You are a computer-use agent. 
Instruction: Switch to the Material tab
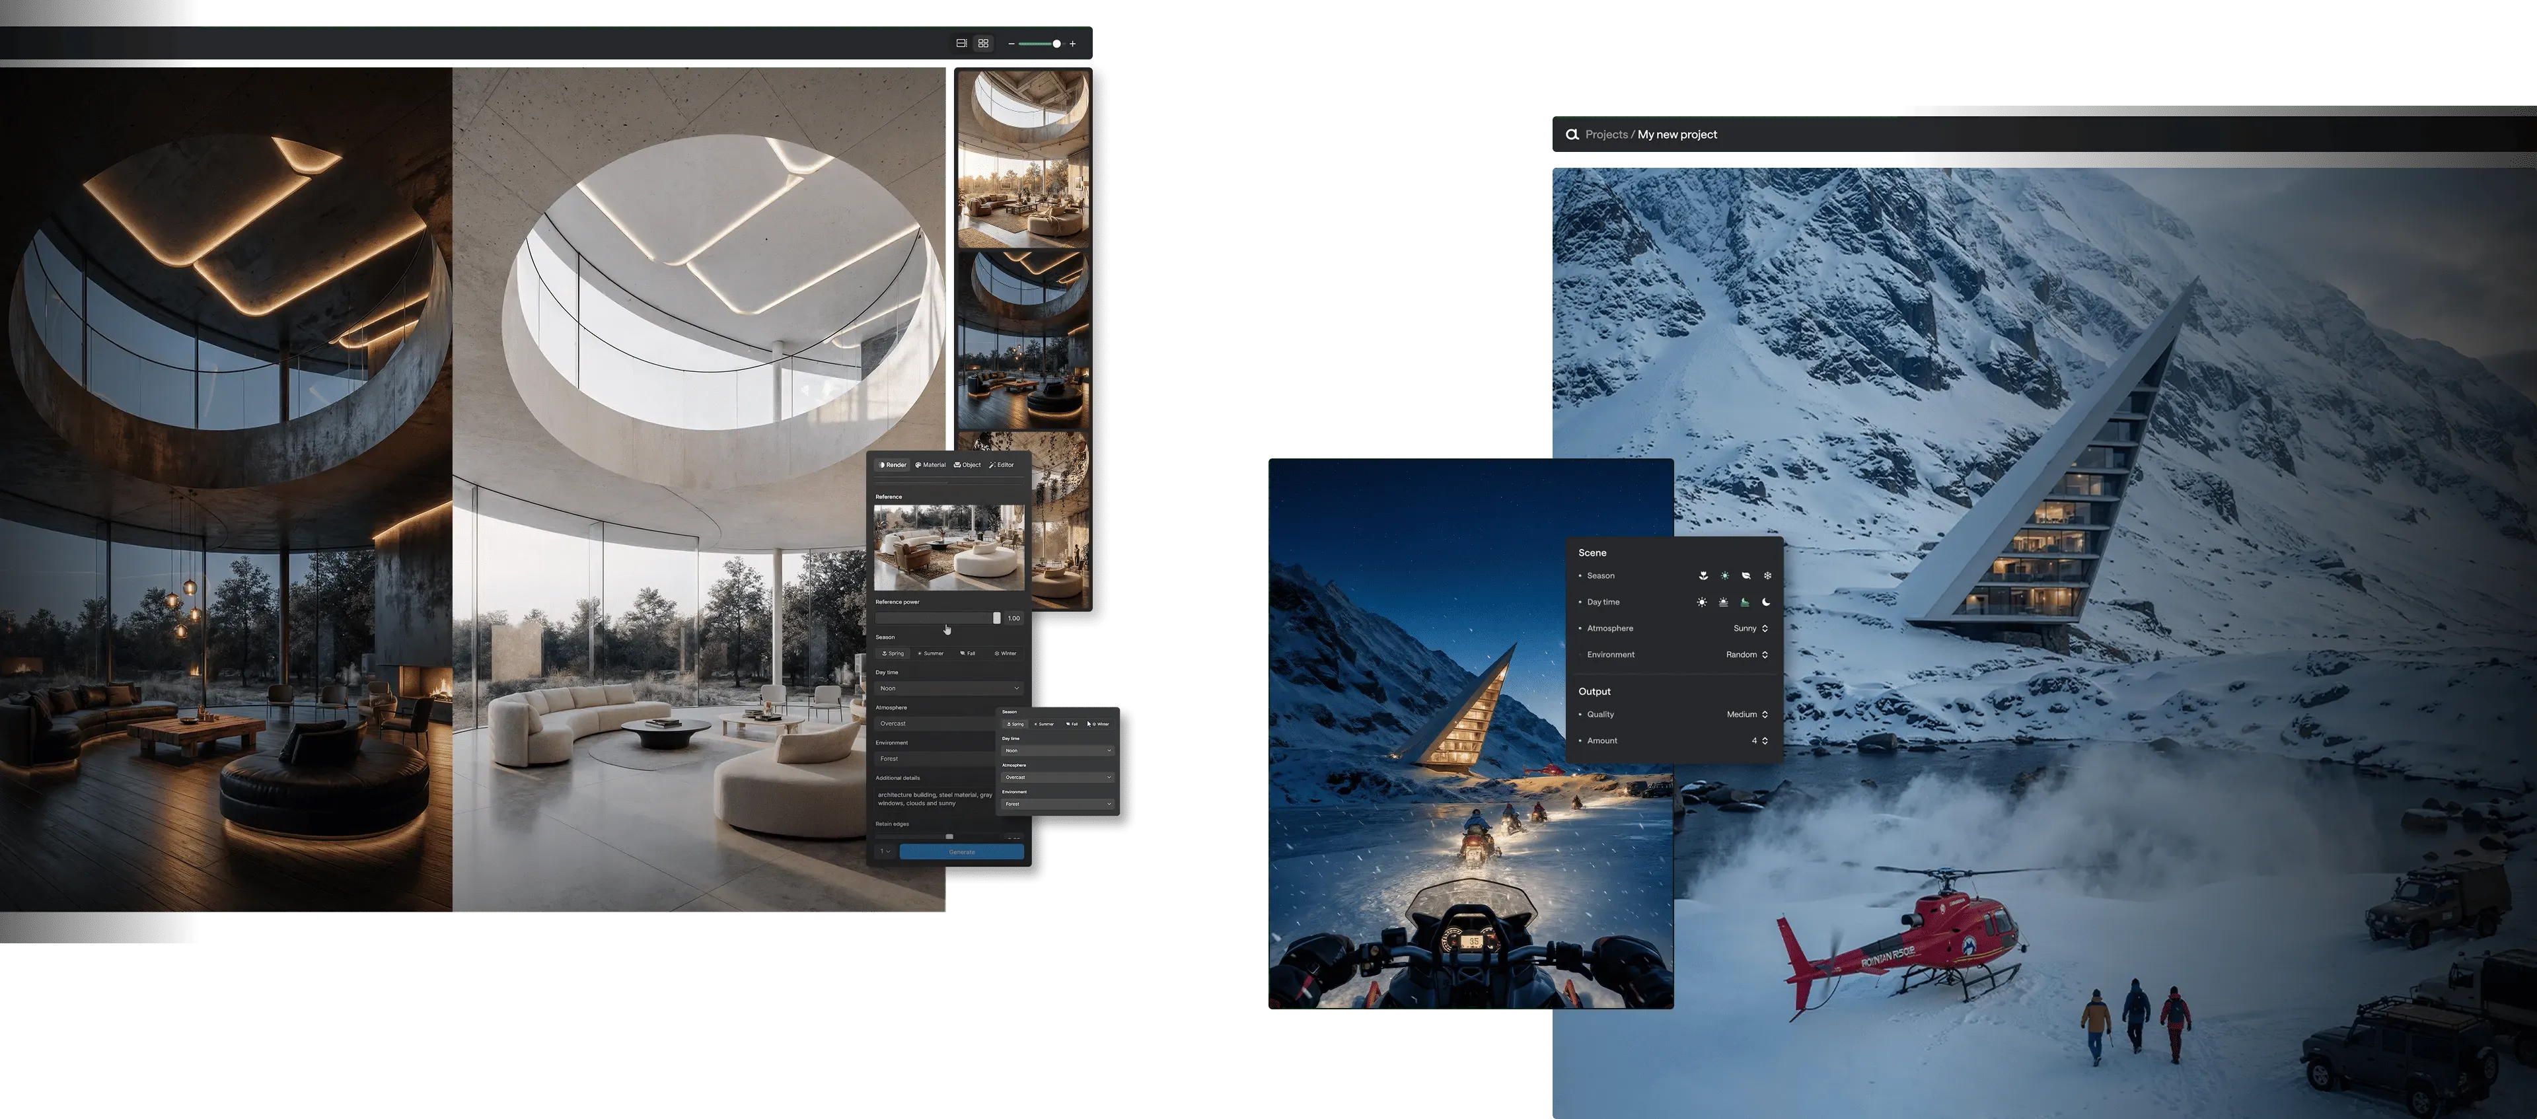pyautogui.click(x=930, y=465)
